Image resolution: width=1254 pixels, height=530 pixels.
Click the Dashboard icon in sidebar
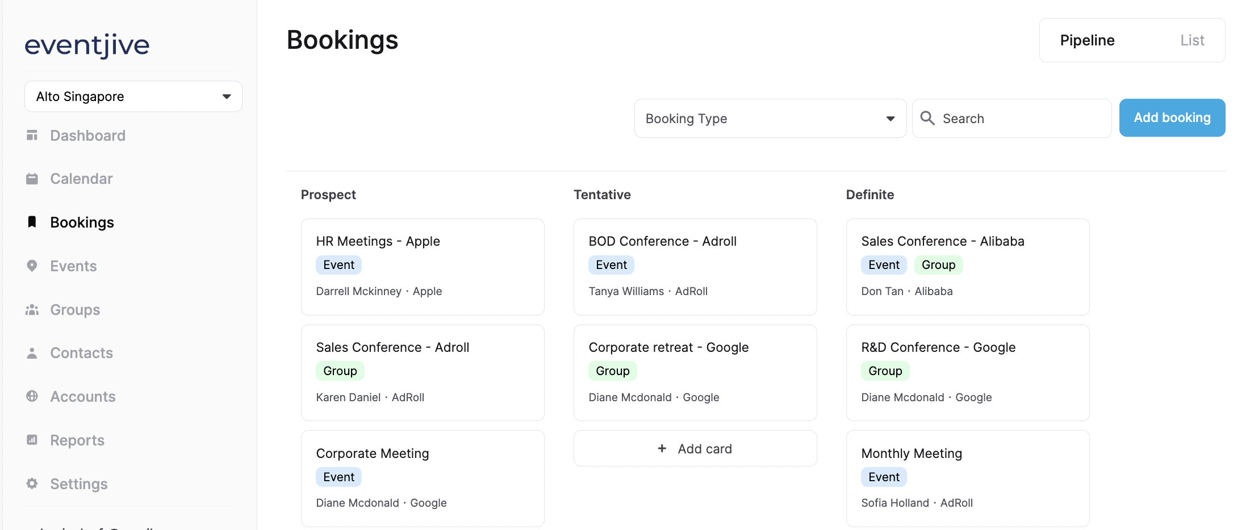coord(32,136)
